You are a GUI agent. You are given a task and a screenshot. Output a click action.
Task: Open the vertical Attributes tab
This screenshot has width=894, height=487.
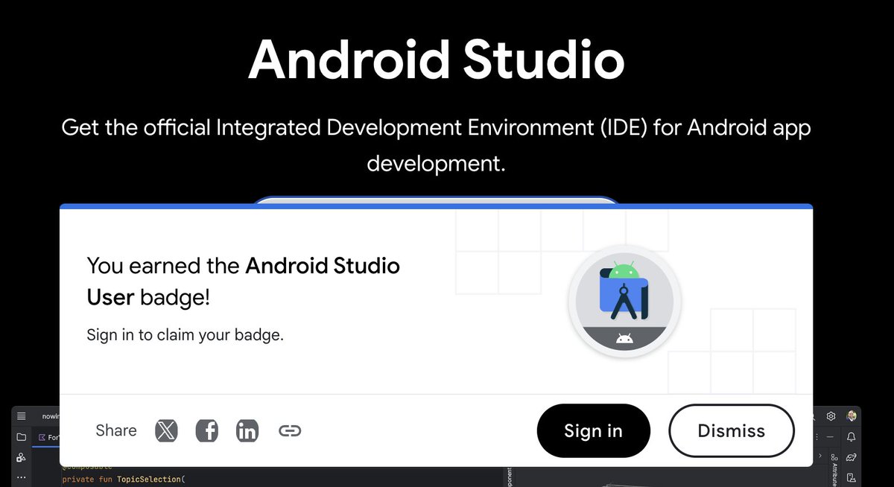[x=834, y=475]
